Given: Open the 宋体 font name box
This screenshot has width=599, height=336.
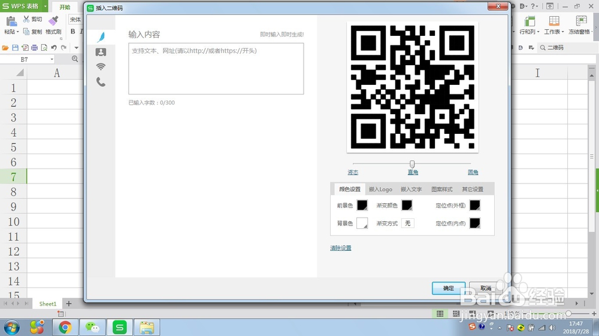Looking at the screenshot, I should point(75,20).
